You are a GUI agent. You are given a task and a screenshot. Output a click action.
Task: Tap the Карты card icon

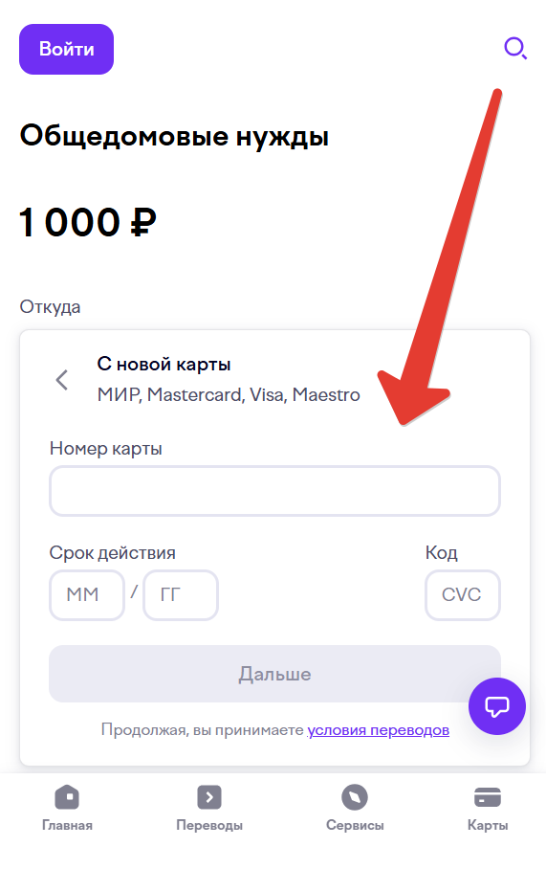[488, 797]
